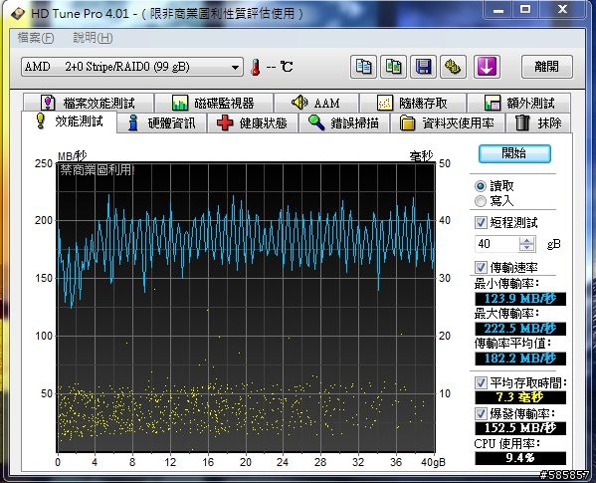The height and width of the screenshot is (483, 596).
Task: Open the 額外測試 tab
Action: (518, 103)
